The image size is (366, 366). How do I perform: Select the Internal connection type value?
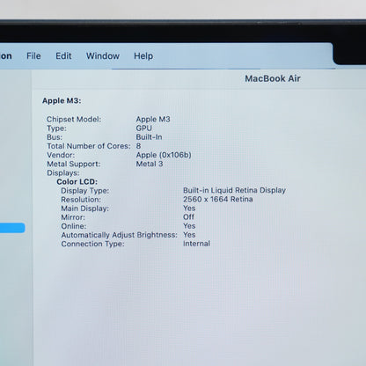196,244
